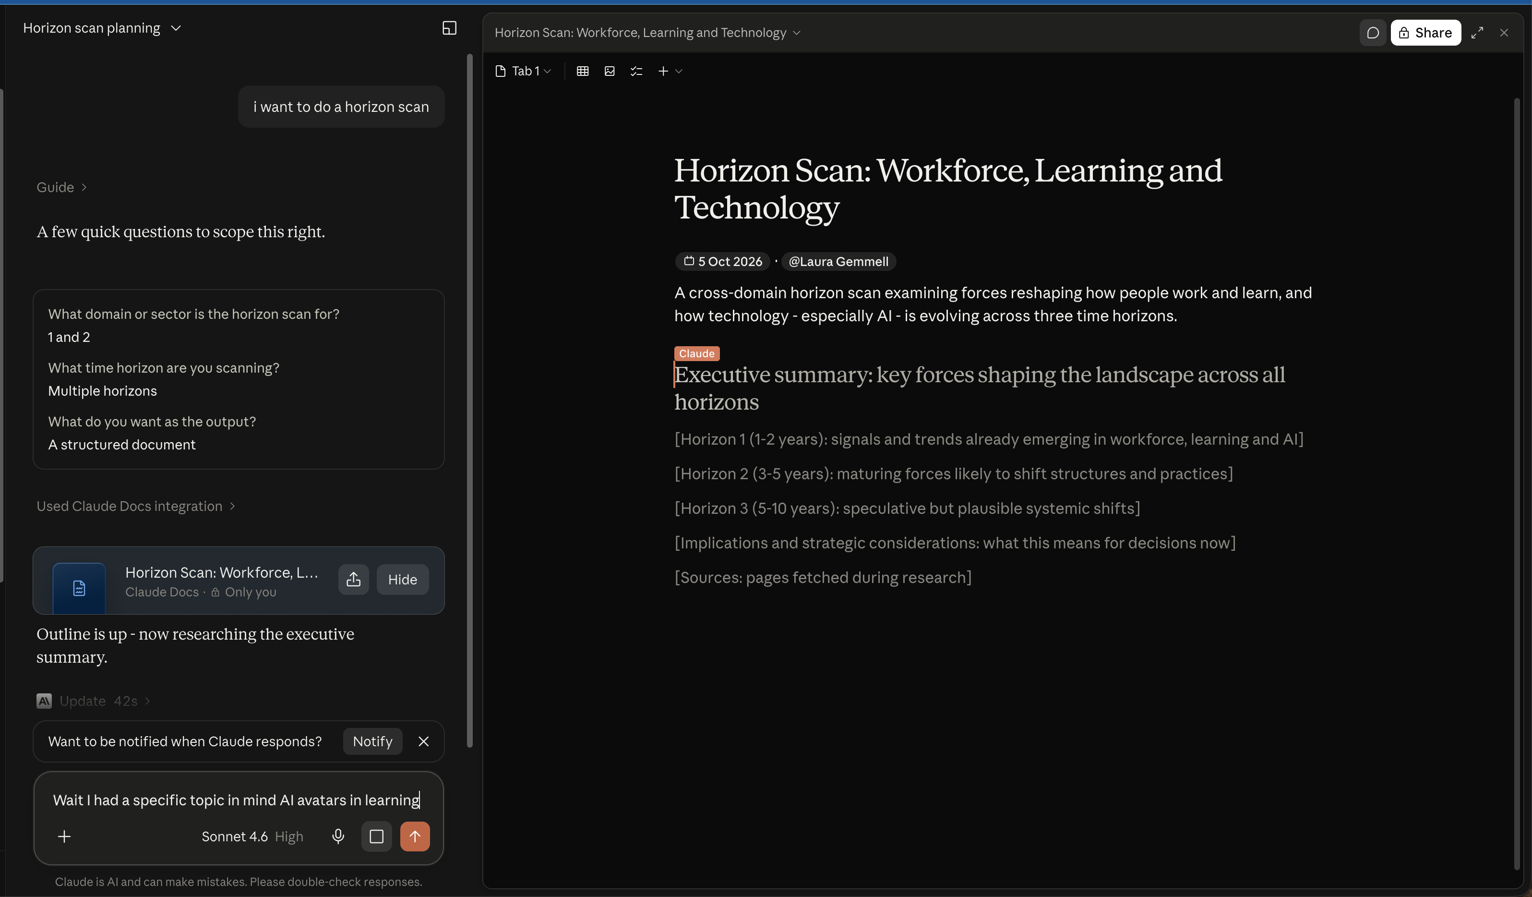Screen dimensions: 1532x897
Task: Dismiss the notification prompt with X
Action: [x=424, y=741]
